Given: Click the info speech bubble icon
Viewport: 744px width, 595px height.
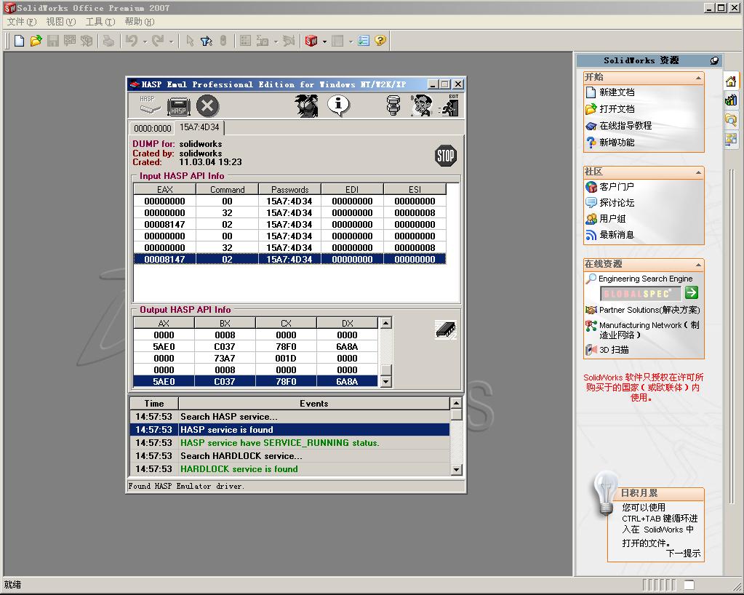Looking at the screenshot, I should pos(338,105).
